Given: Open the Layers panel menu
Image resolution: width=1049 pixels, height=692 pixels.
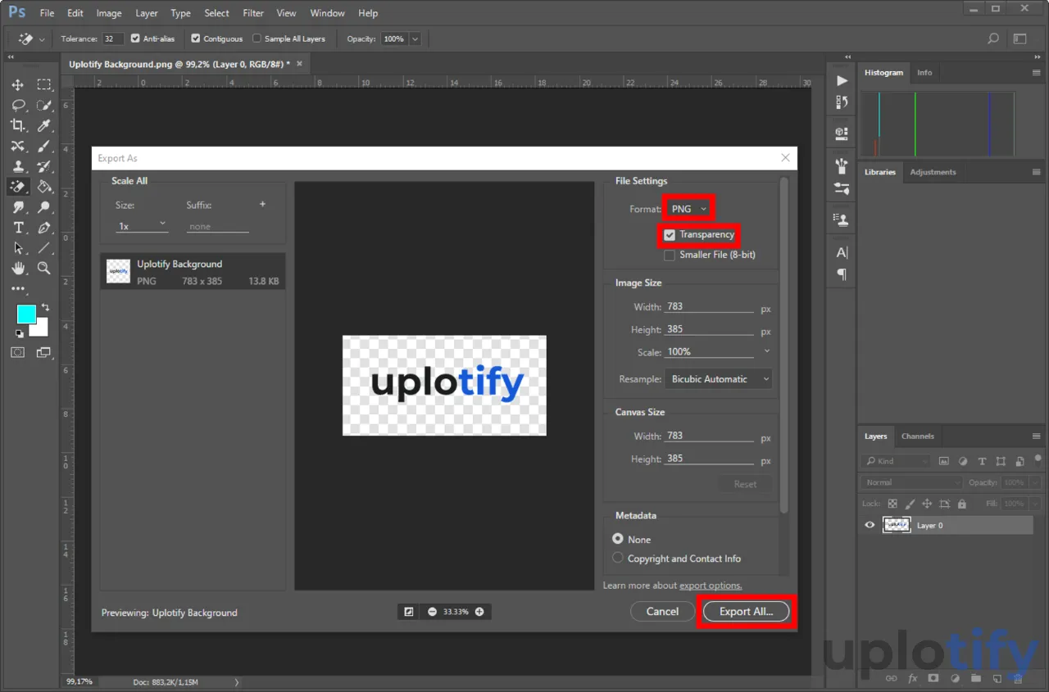Looking at the screenshot, I should click(x=1036, y=436).
